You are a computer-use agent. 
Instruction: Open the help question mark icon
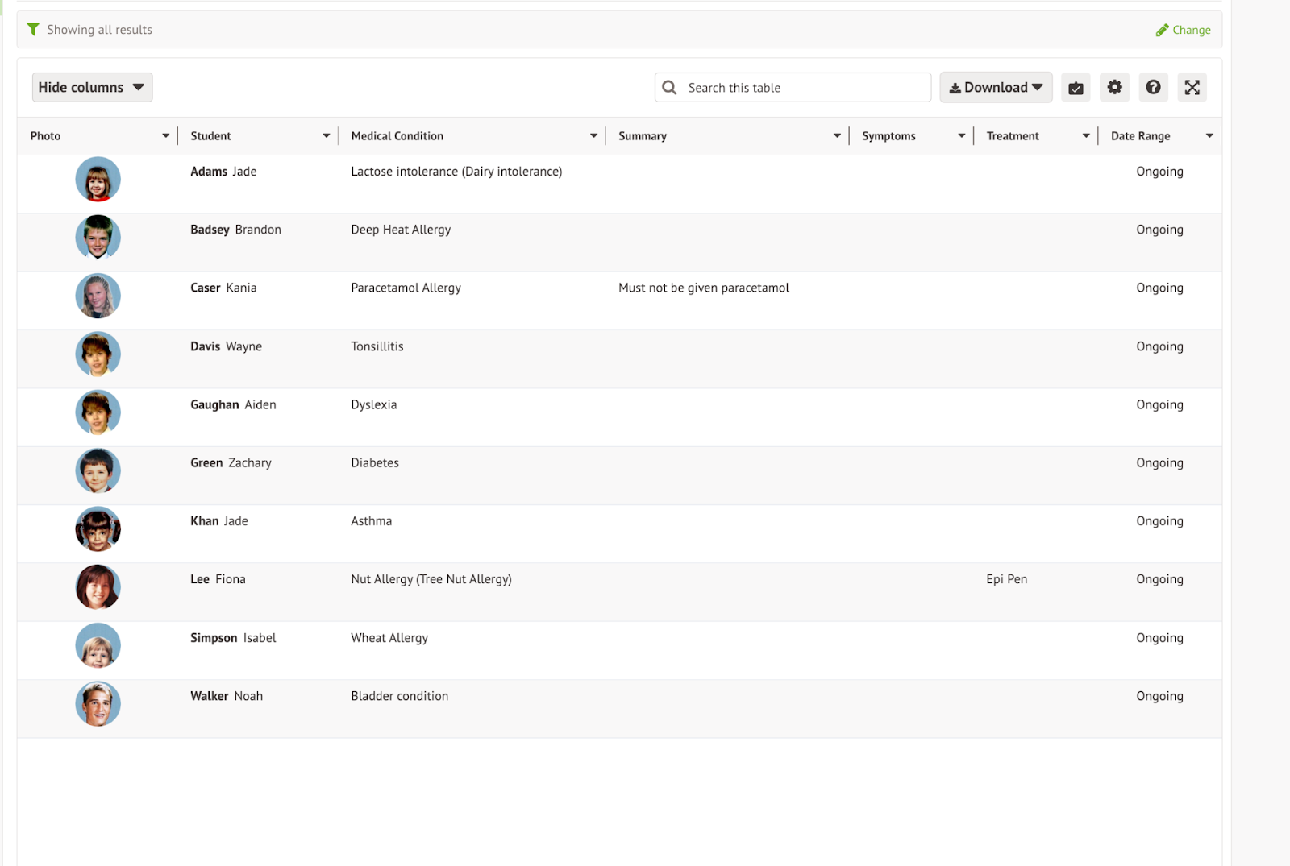point(1153,87)
